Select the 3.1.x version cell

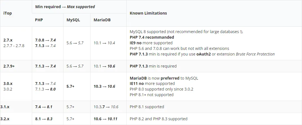[5, 107]
